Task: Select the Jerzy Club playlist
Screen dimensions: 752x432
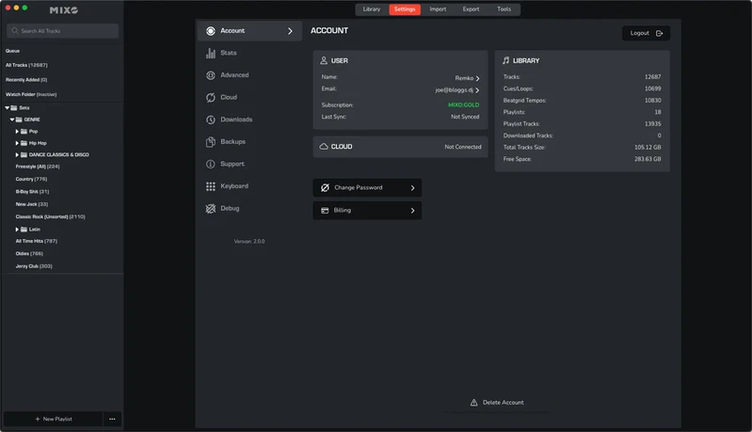Action: click(34, 266)
